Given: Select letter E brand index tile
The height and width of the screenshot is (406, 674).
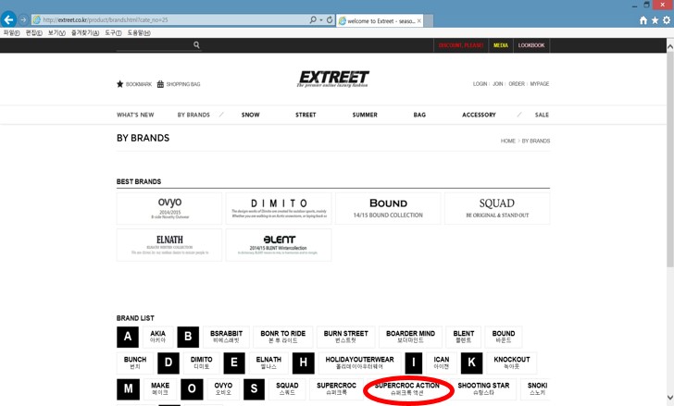Looking at the screenshot, I should tap(234, 363).
